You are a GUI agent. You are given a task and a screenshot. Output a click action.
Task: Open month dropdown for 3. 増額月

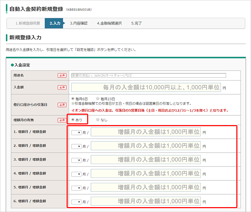[x=76, y=160]
